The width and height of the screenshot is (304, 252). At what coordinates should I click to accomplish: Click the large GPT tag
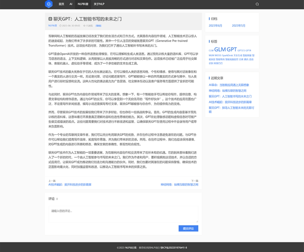tap(232, 50)
